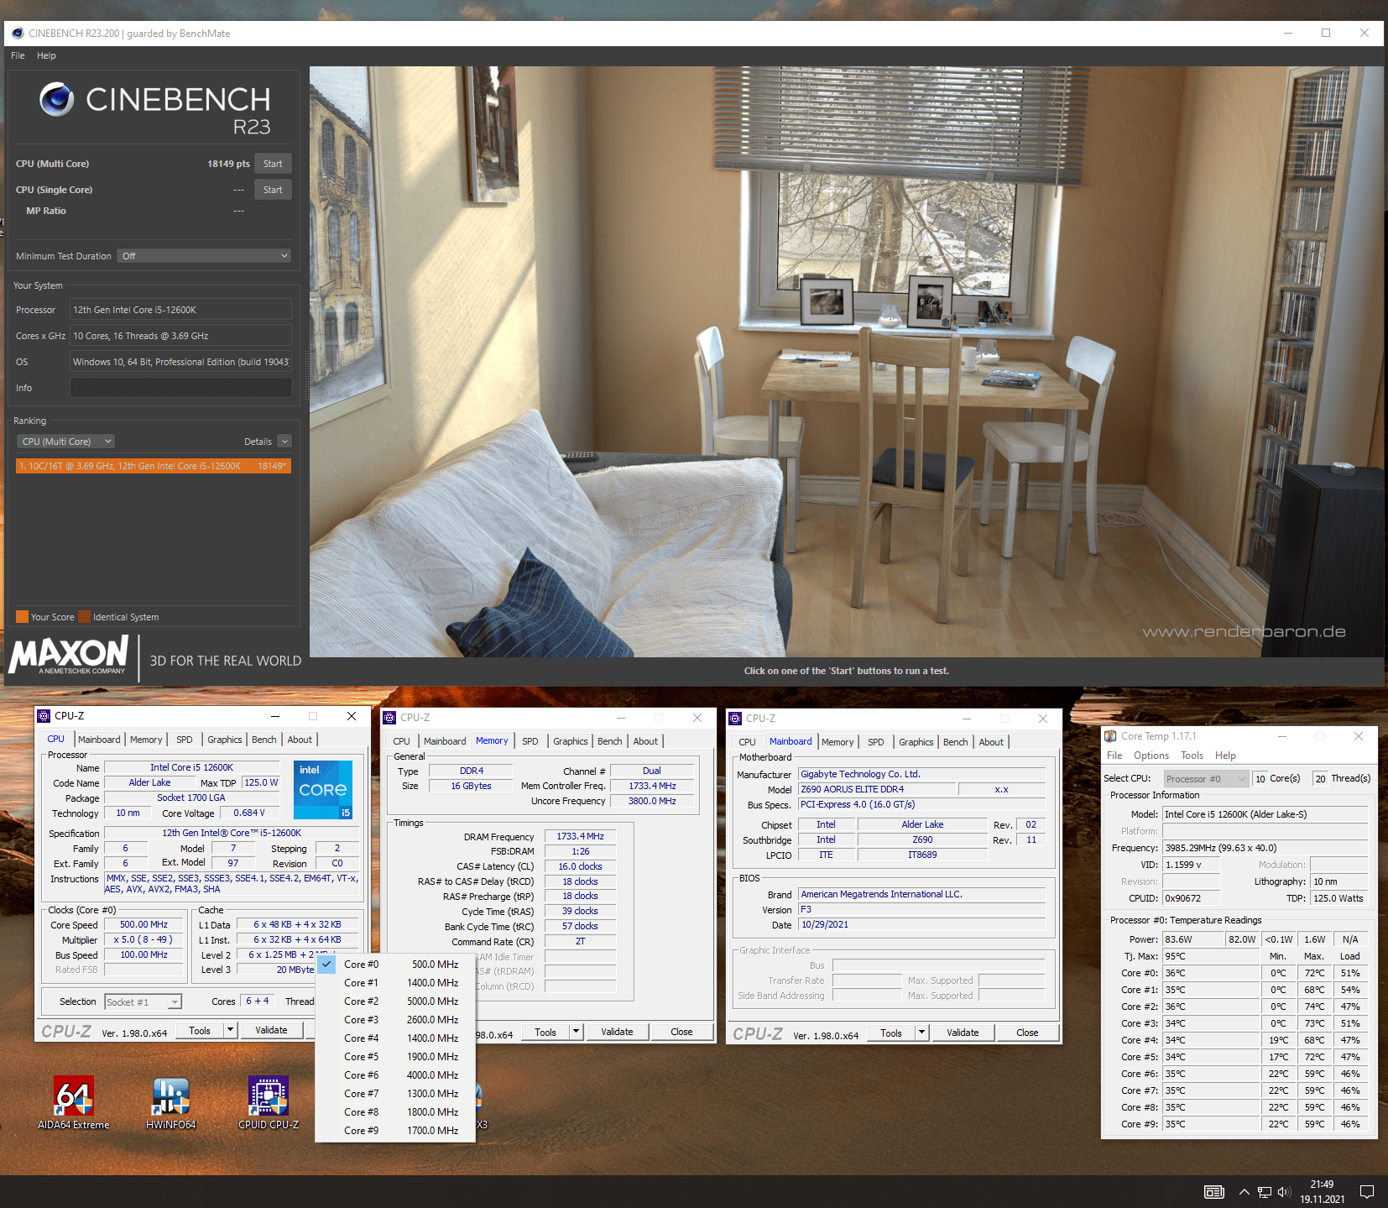Viewport: 1388px width, 1208px height.
Task: Show hidden system tray icons
Action: pyautogui.click(x=1244, y=1192)
